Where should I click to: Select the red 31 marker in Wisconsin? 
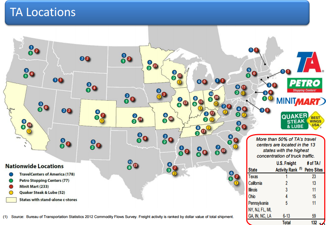(180, 76)
